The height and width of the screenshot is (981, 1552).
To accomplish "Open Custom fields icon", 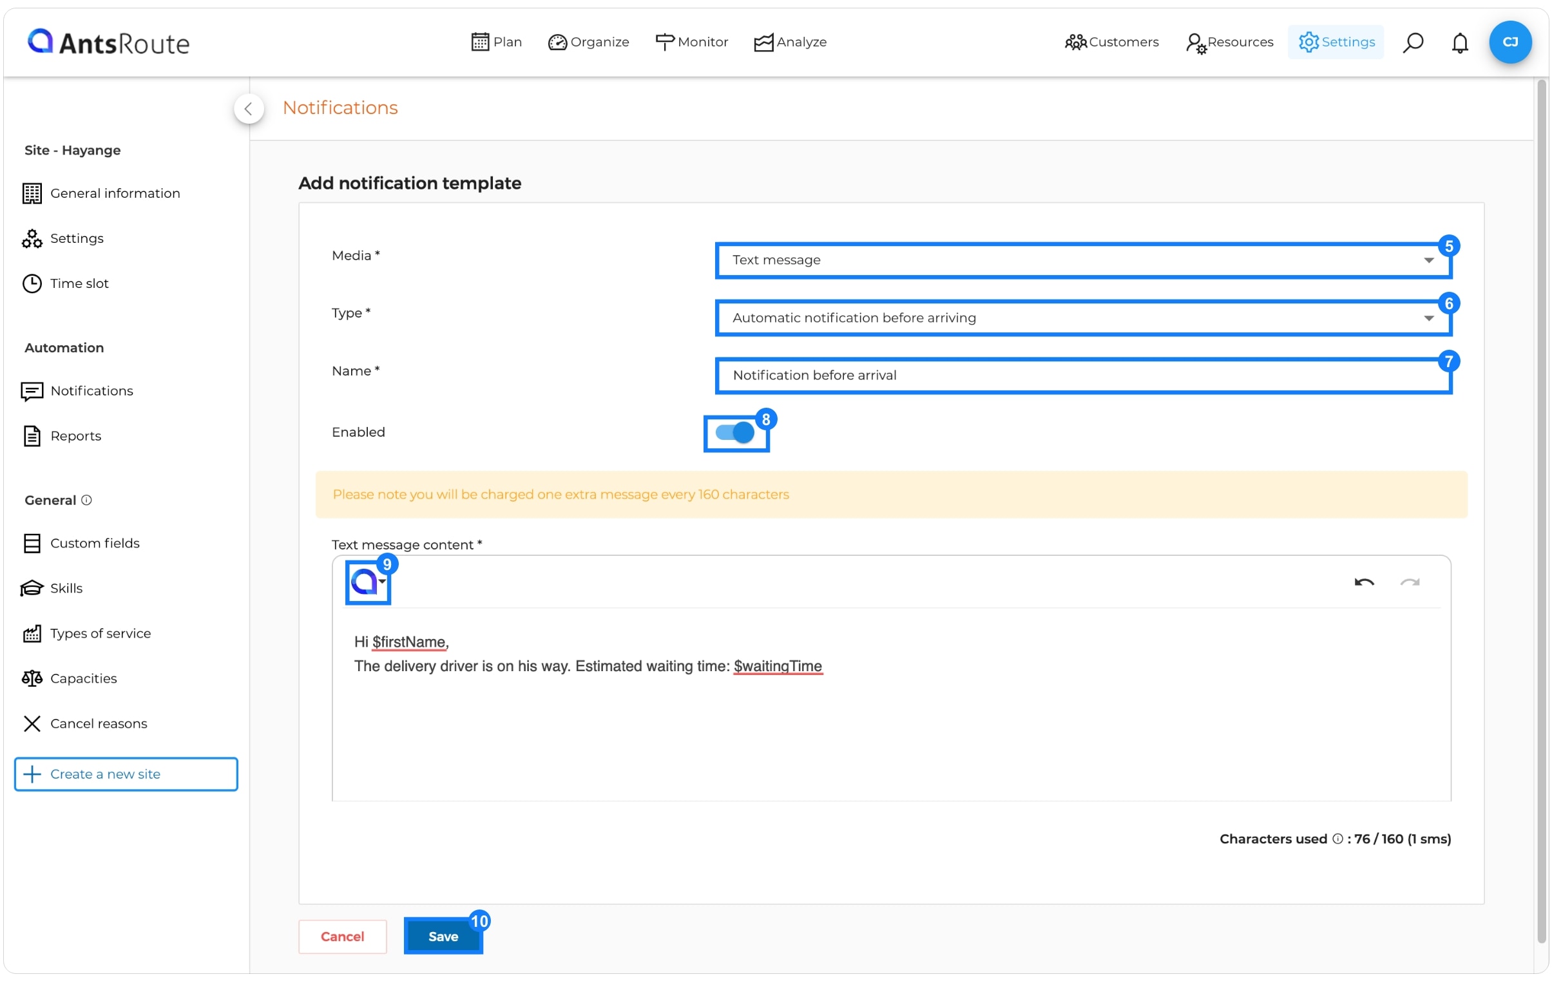I will [32, 544].
